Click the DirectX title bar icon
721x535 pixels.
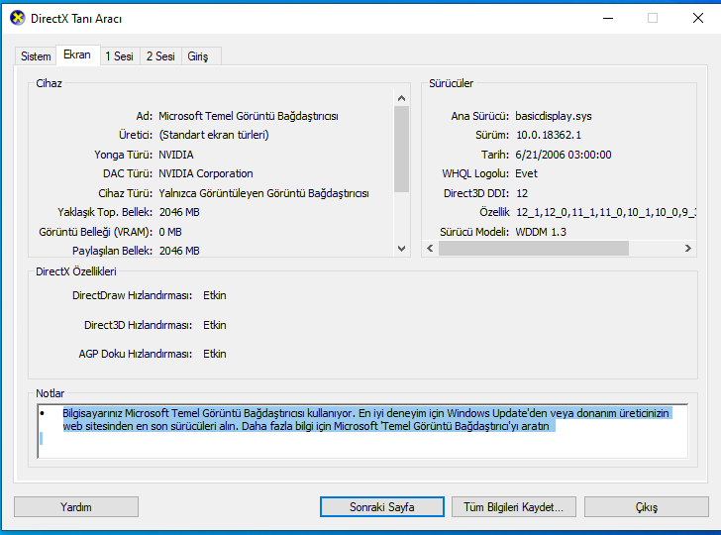[18, 19]
